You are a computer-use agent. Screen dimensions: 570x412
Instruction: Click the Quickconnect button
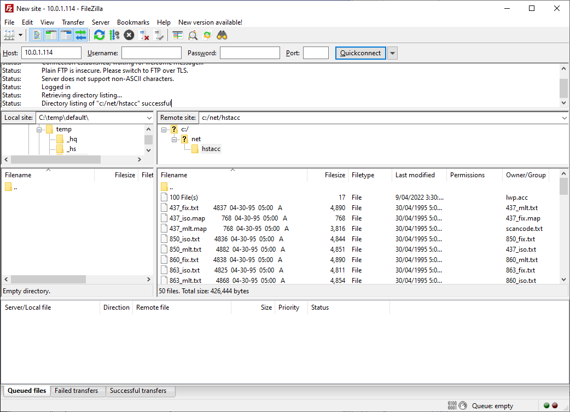(x=360, y=53)
